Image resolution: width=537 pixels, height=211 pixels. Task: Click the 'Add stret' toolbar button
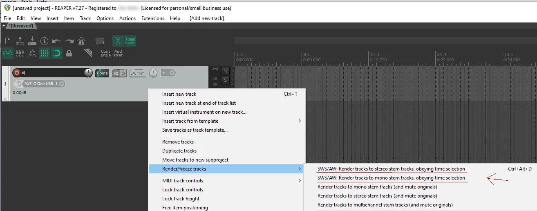[118, 53]
